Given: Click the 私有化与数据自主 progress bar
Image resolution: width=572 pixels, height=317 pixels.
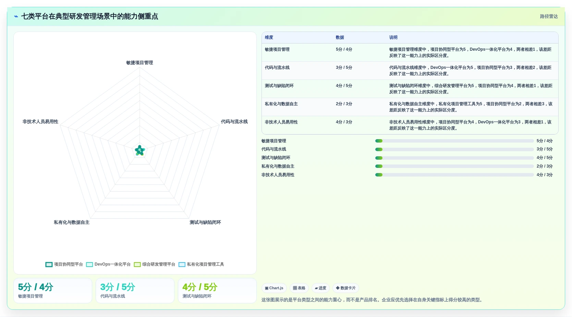Looking at the screenshot, I should click(454, 166).
